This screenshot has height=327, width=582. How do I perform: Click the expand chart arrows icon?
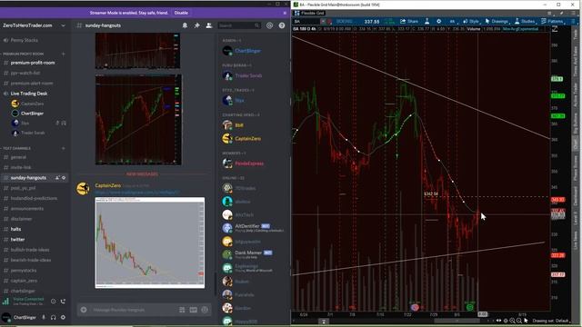tap(555, 29)
